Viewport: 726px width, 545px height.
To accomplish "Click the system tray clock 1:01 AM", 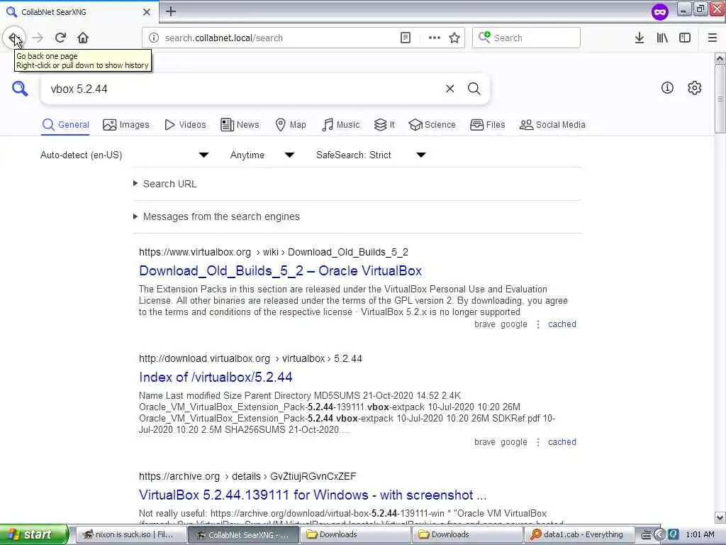I will (700, 535).
